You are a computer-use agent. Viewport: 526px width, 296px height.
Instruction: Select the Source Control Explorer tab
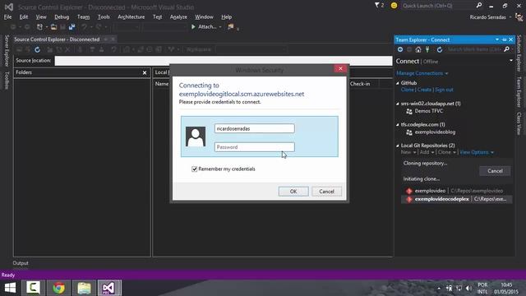coord(57,39)
